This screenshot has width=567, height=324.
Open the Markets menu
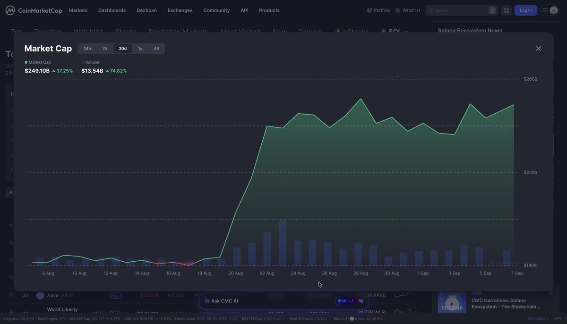click(78, 10)
